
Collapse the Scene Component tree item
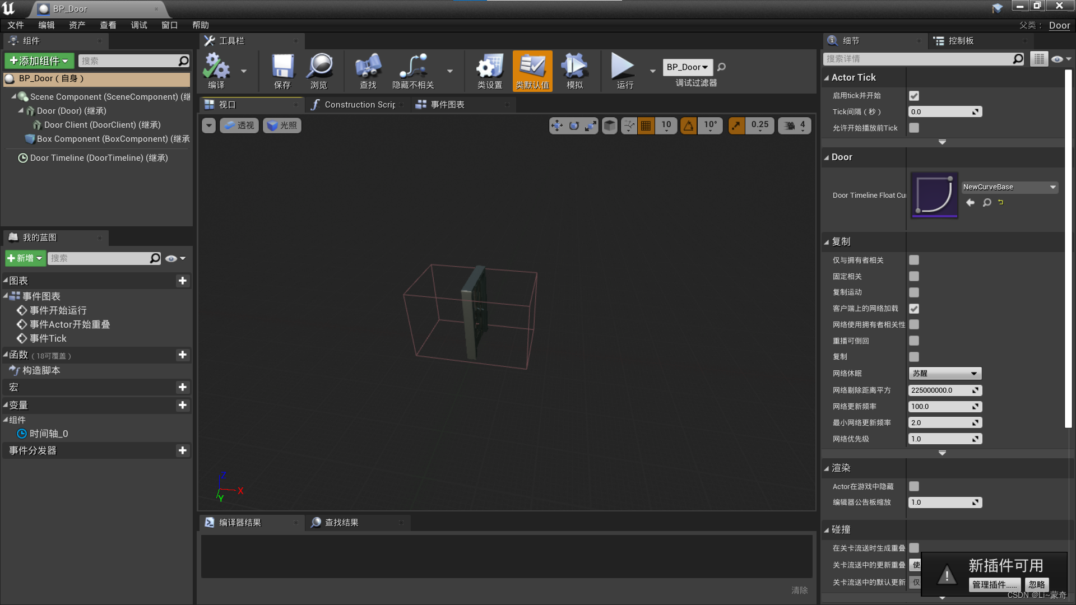(15, 96)
